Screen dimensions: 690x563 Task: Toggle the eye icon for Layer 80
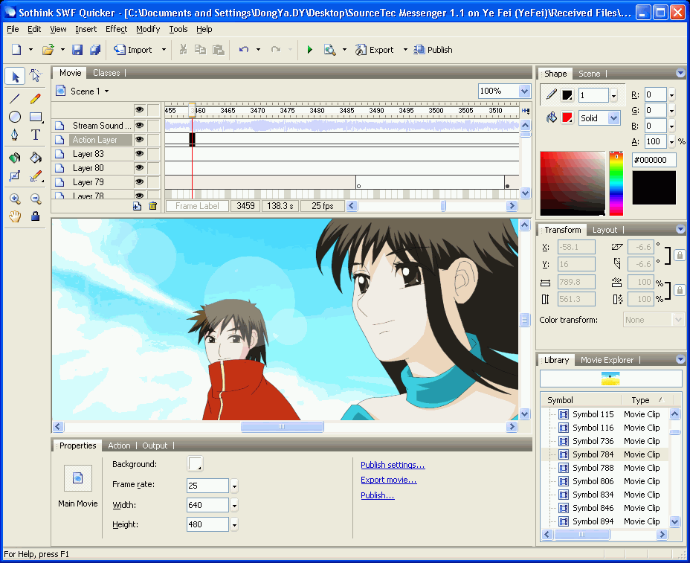click(140, 168)
